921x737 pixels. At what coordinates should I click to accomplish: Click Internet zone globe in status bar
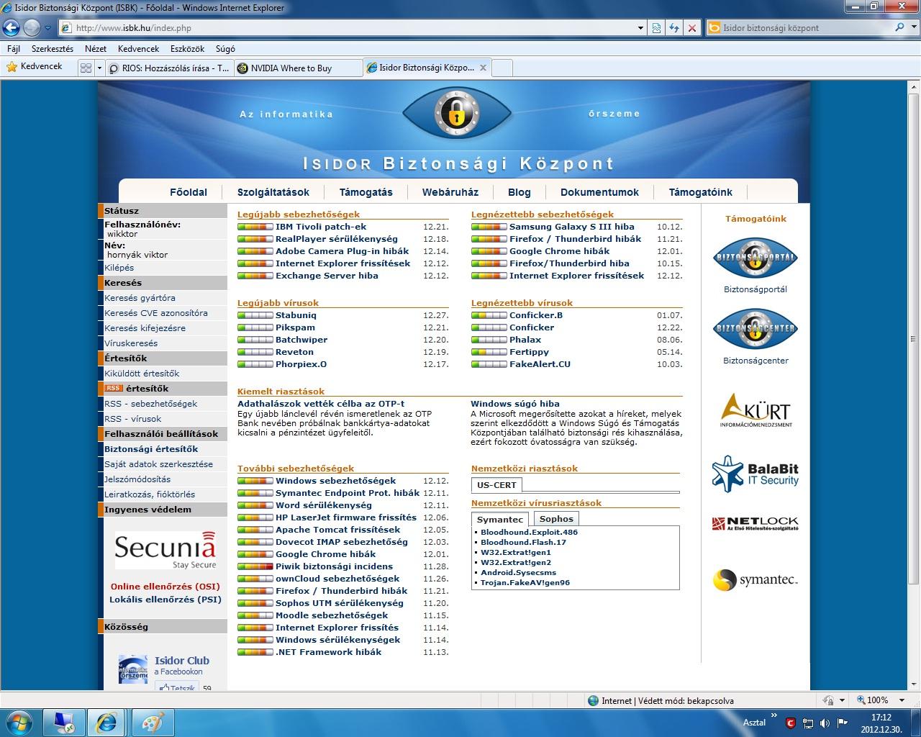point(593,700)
